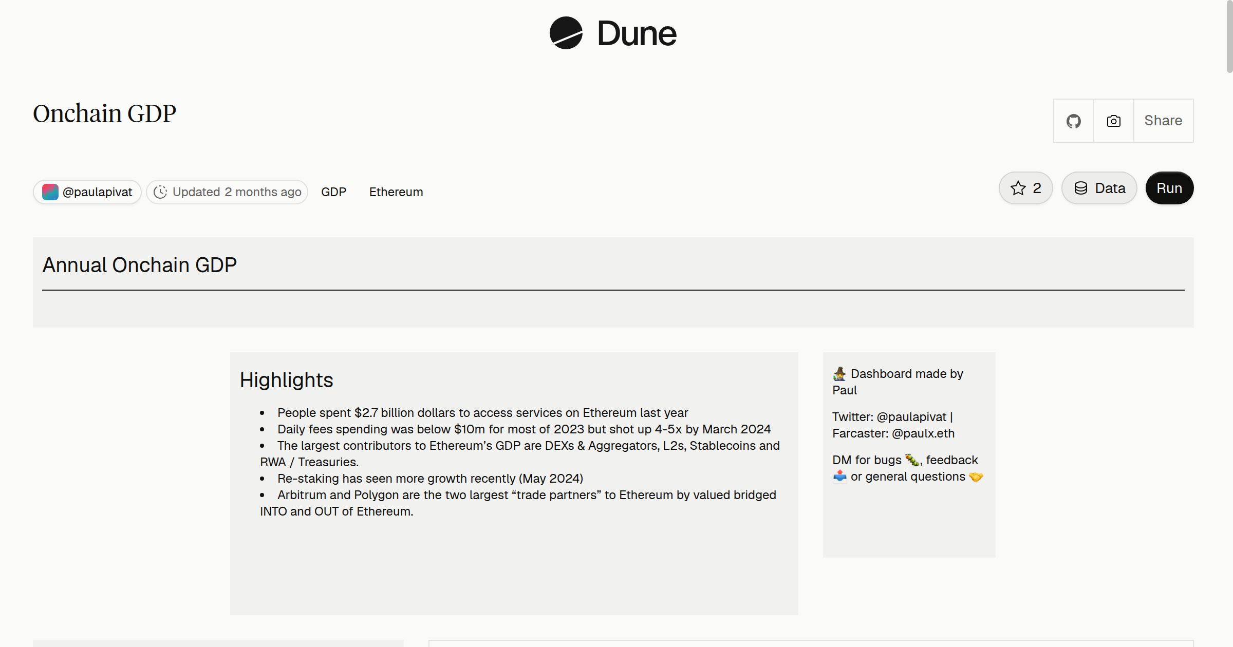Click the Annual Onchain GDP heading
This screenshot has height=647, width=1233.
click(139, 265)
